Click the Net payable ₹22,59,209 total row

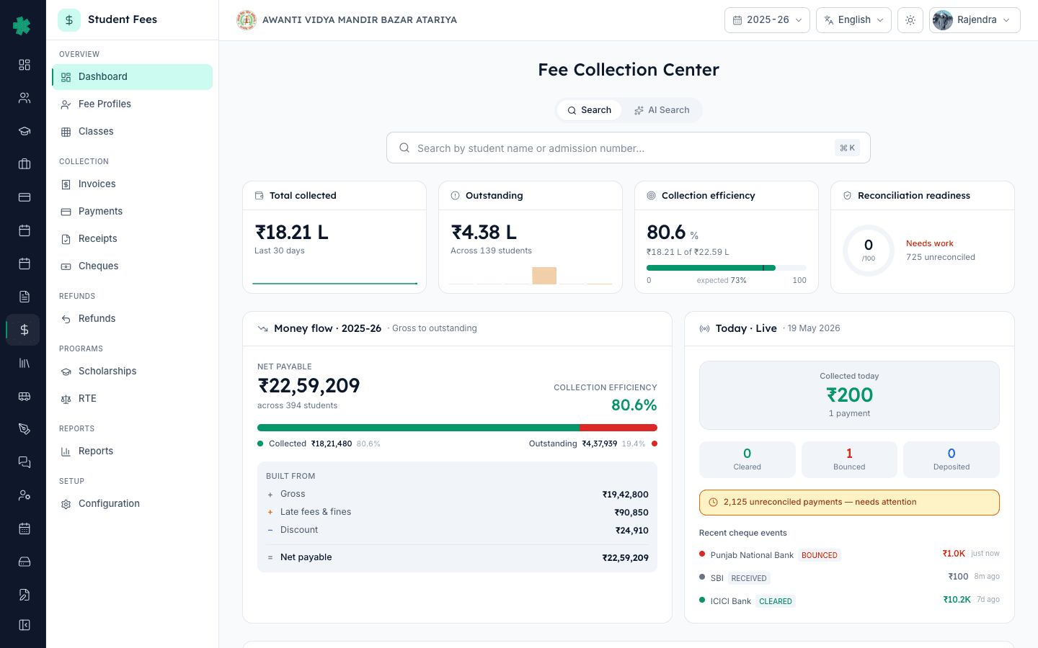[457, 557]
